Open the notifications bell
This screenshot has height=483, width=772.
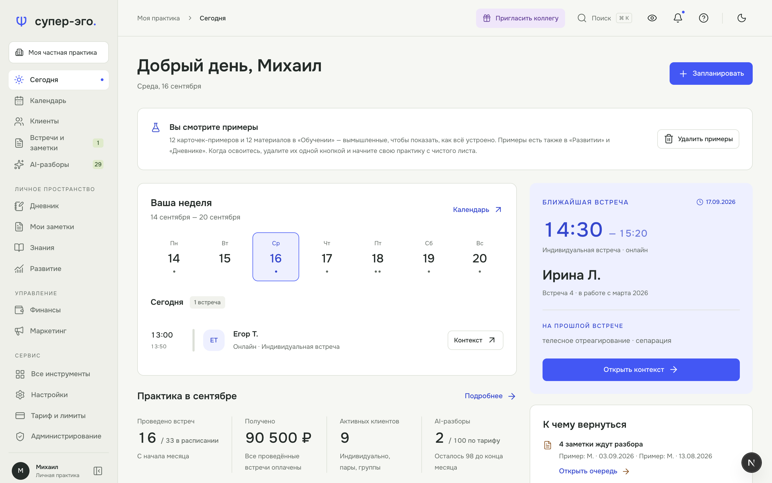click(x=678, y=18)
